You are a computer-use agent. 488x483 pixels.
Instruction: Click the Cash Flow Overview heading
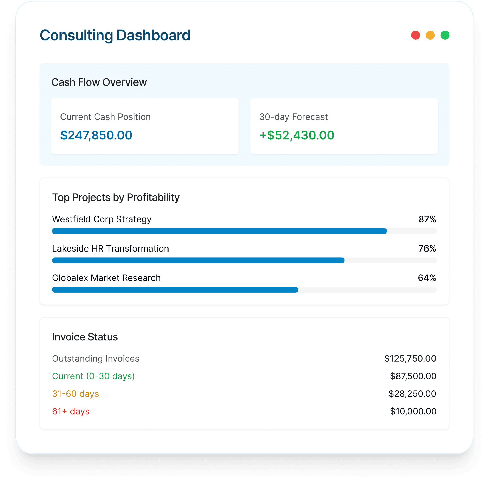click(x=99, y=82)
